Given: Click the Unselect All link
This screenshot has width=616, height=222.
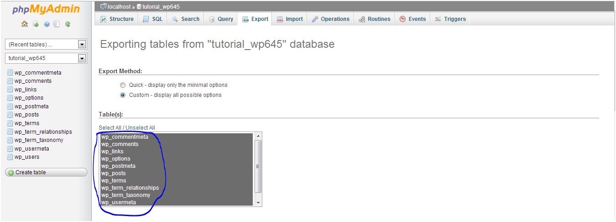Looking at the screenshot, I should coord(140,128).
